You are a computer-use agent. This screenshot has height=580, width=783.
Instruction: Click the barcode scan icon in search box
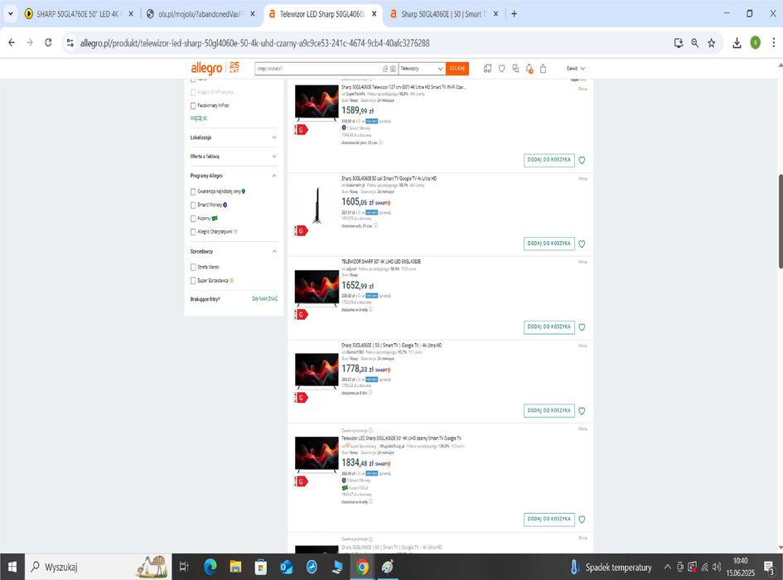coord(385,69)
